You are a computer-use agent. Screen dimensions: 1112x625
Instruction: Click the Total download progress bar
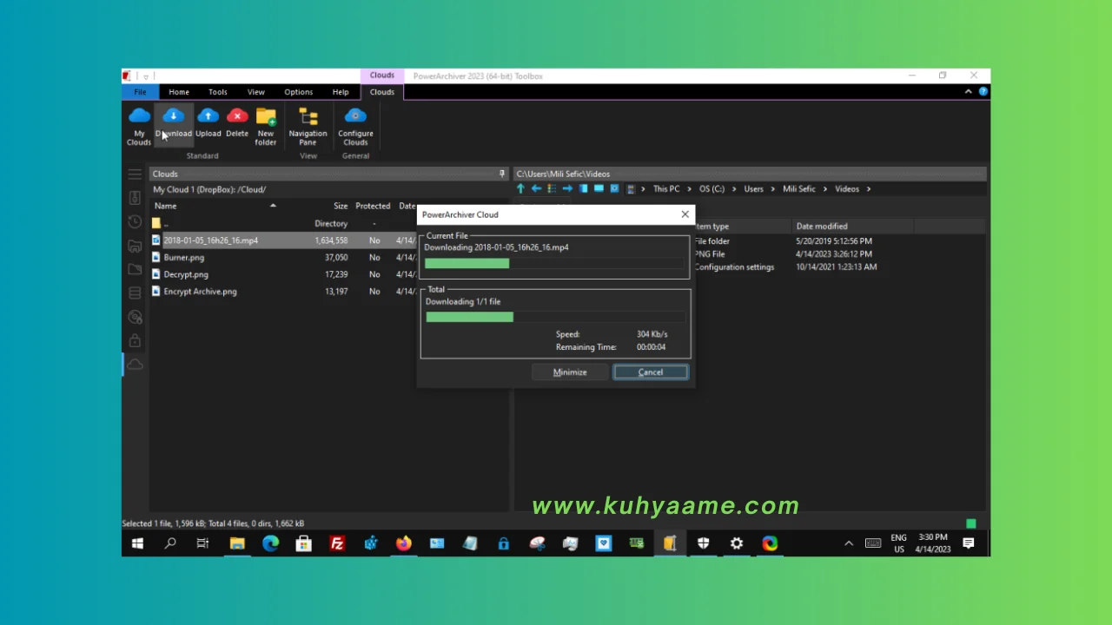pyautogui.click(x=555, y=317)
